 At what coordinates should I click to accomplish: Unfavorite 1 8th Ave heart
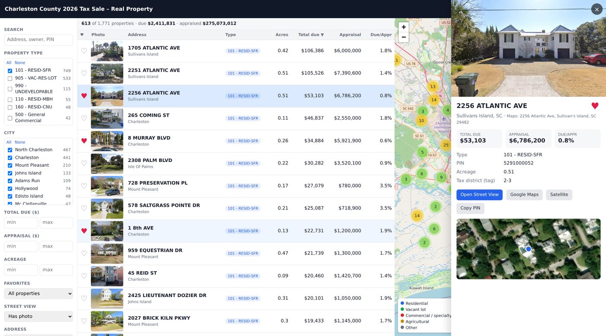click(x=84, y=231)
